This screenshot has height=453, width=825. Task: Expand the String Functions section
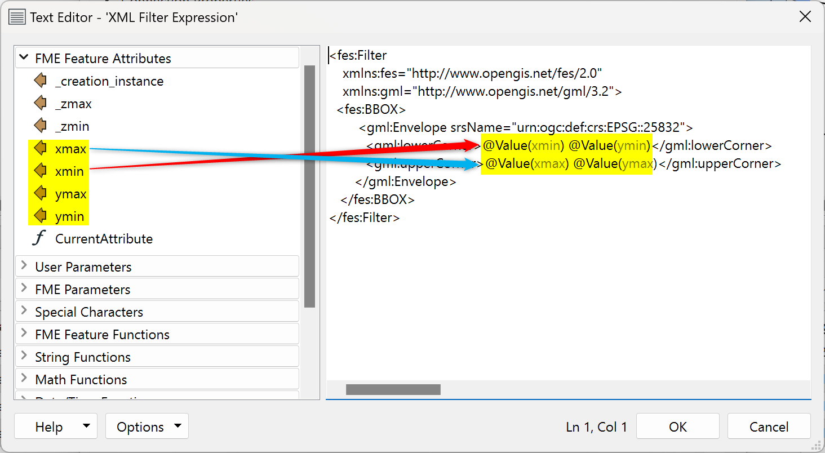click(x=24, y=357)
